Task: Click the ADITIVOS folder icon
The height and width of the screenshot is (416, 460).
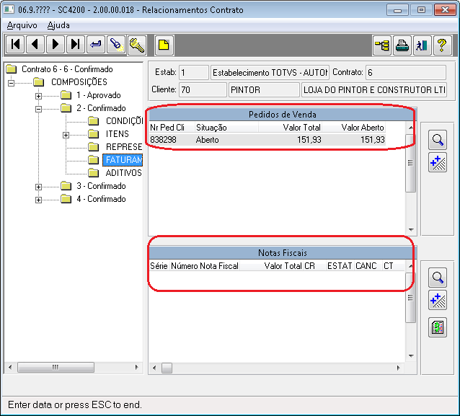Action: pos(94,173)
